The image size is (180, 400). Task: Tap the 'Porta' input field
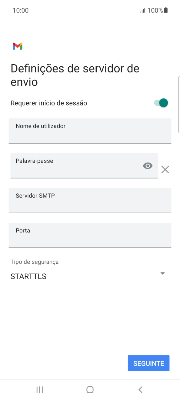point(90,235)
